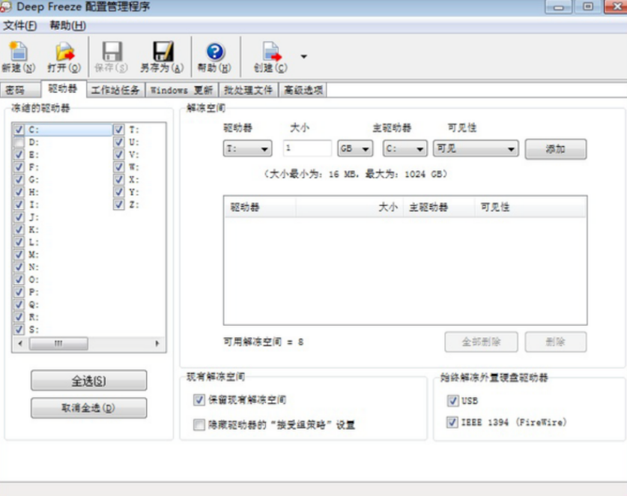The image size is (627, 496).
Task: Choose Save As (另存为) toolbar icon
Action: point(163,52)
